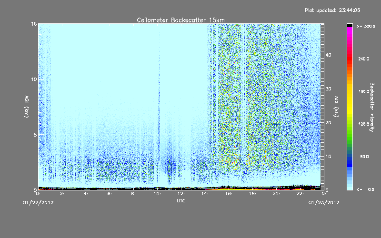Click the colorbar 240.0 value label
The height and width of the screenshot is (238, 381).
364,59
